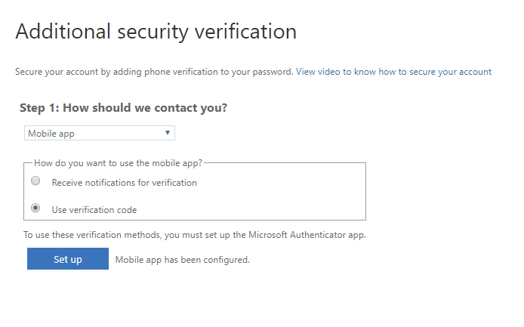
Task: Click the 'Step 1: How should we contact you?' heading
Action: [x=123, y=108]
